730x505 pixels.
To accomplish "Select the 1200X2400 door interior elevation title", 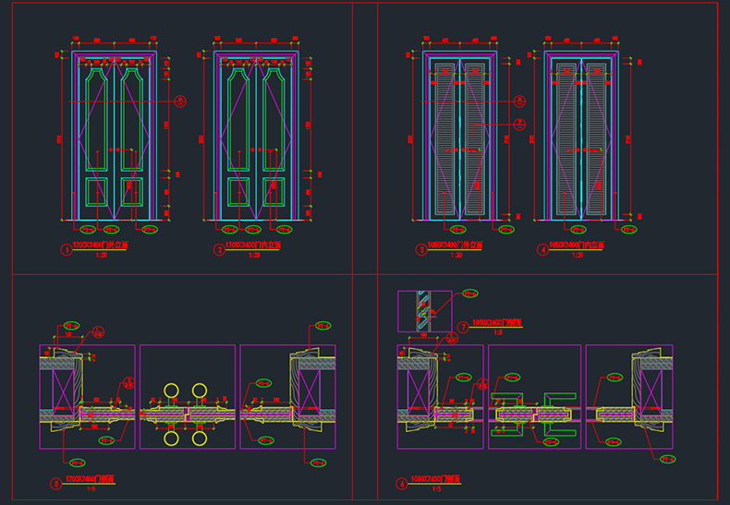I will tap(253, 245).
